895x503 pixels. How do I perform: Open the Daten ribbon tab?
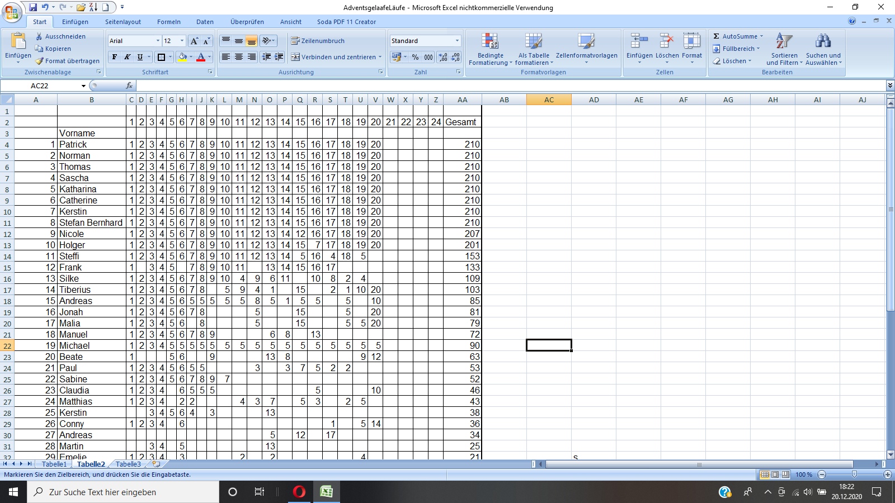point(205,22)
